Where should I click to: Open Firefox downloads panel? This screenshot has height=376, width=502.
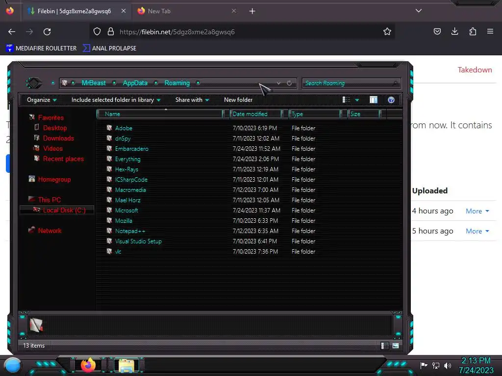[454, 31]
